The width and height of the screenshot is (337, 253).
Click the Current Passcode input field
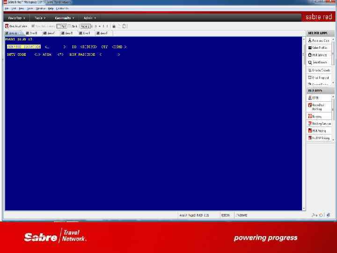55,47
